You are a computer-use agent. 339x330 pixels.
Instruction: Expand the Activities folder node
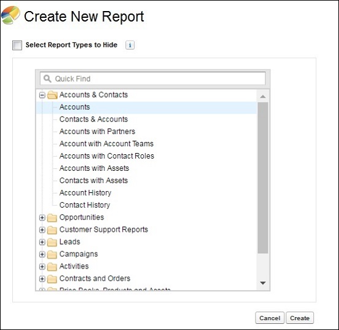point(42,267)
